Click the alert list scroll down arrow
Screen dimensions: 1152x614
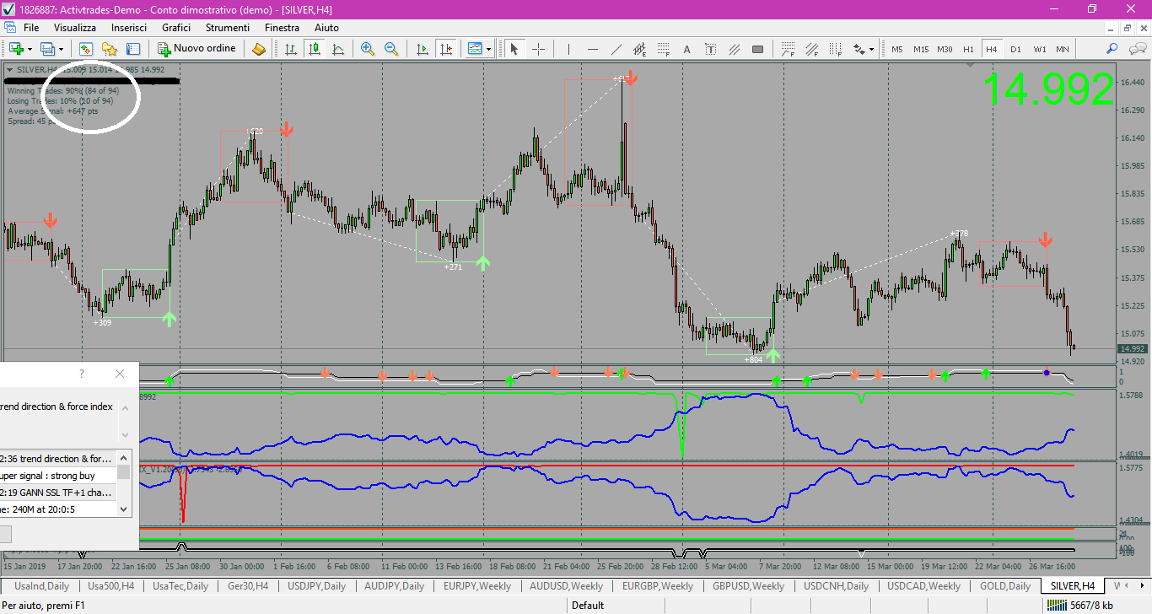124,509
